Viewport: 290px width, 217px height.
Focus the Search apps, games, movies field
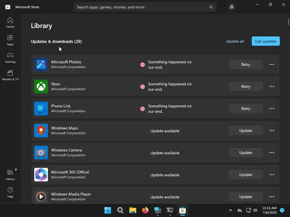[x=145, y=7]
